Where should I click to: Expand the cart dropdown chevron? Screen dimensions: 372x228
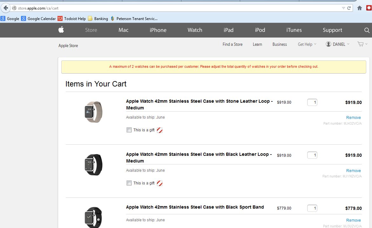tap(366, 44)
